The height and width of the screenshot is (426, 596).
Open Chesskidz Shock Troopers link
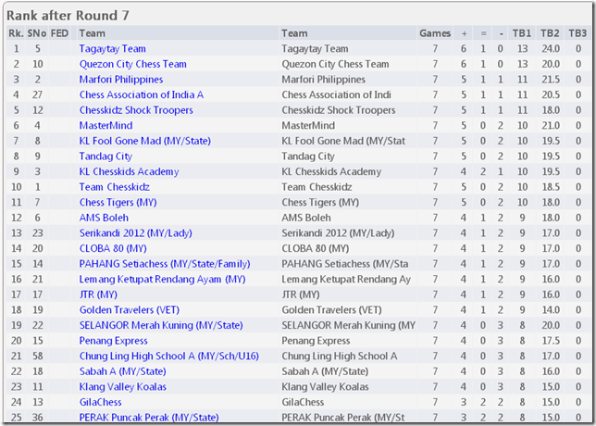click(x=136, y=110)
